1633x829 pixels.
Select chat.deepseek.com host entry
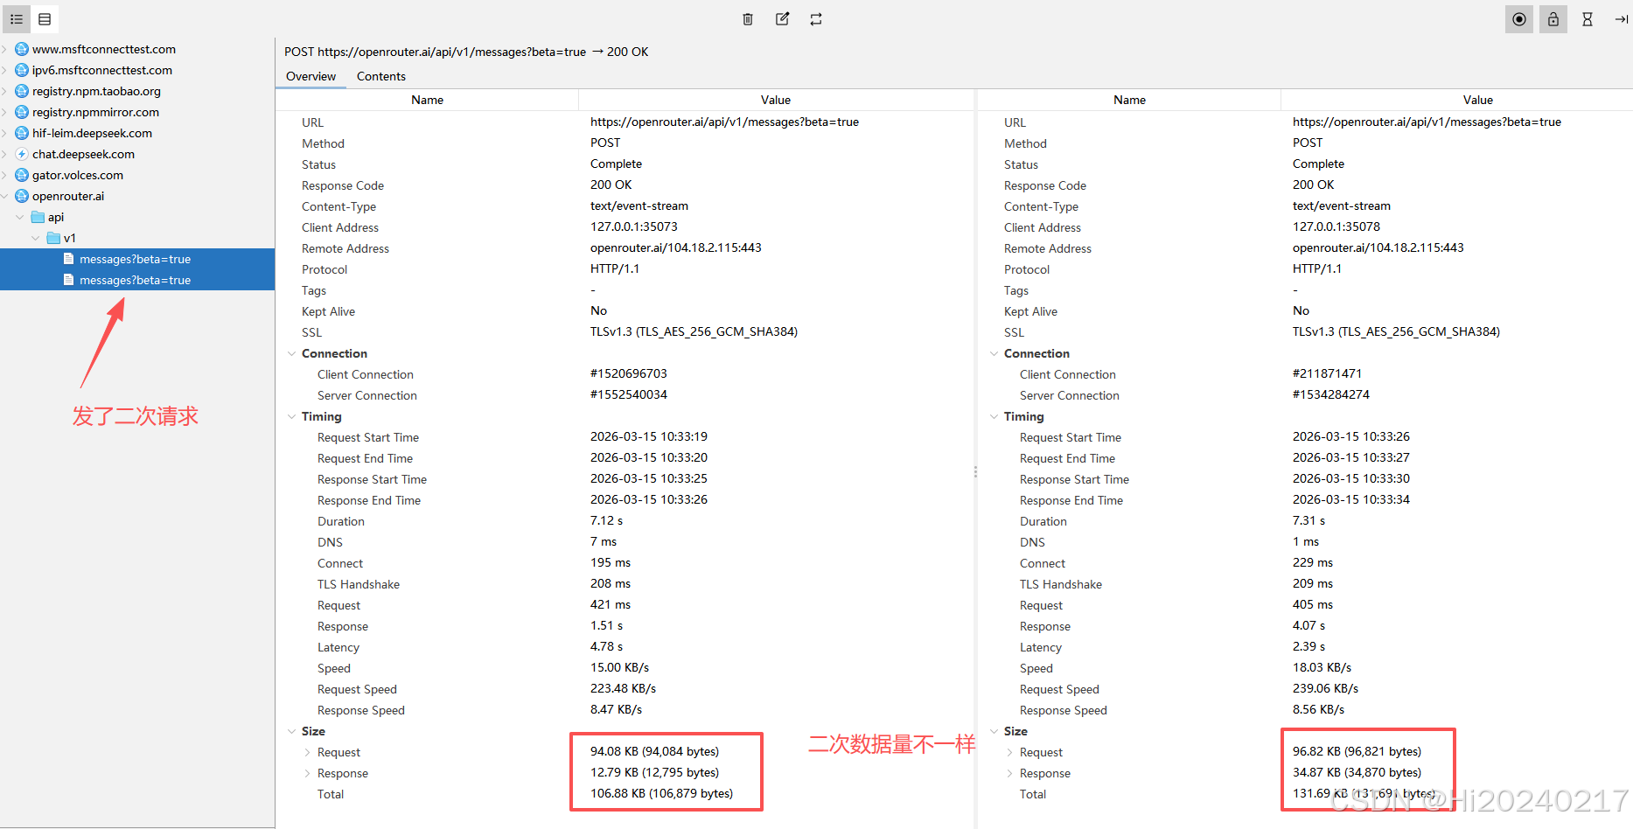(83, 154)
